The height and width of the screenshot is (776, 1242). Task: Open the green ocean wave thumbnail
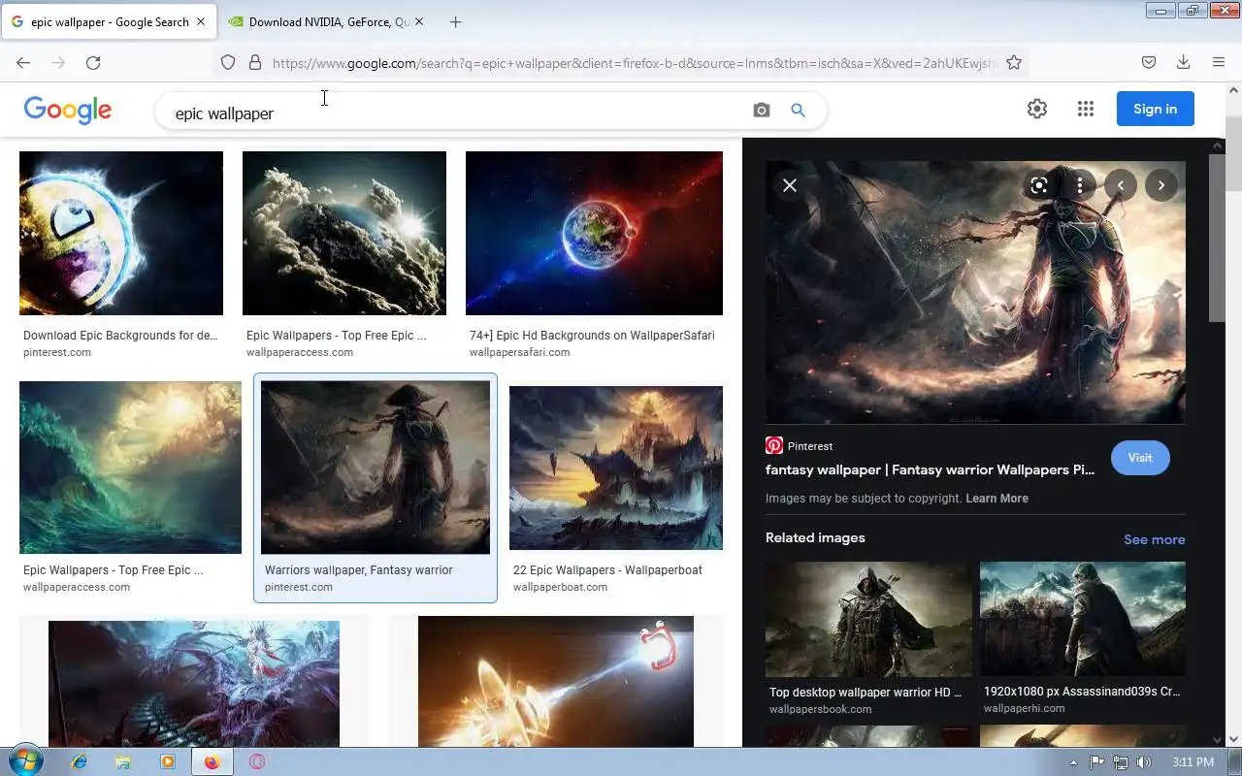[130, 468]
